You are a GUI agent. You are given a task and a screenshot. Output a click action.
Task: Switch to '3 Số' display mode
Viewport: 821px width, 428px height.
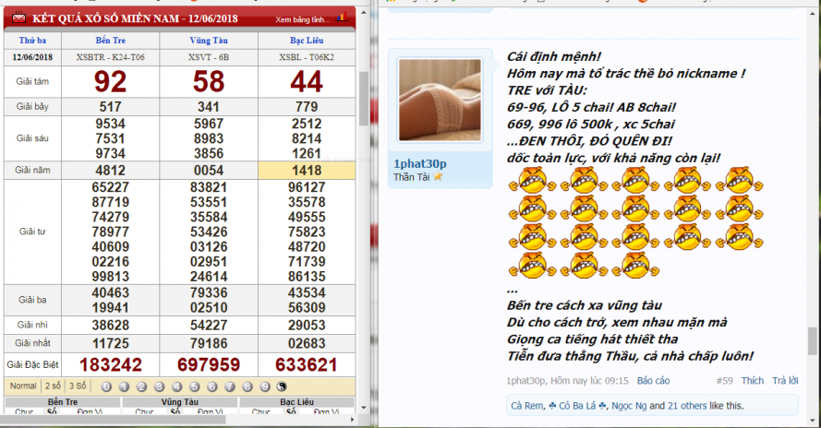[79, 386]
